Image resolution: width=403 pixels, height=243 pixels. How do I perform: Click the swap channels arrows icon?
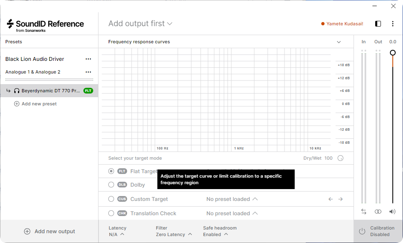click(x=363, y=212)
